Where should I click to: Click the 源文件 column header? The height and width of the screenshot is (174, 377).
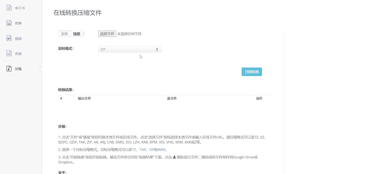pos(172,98)
